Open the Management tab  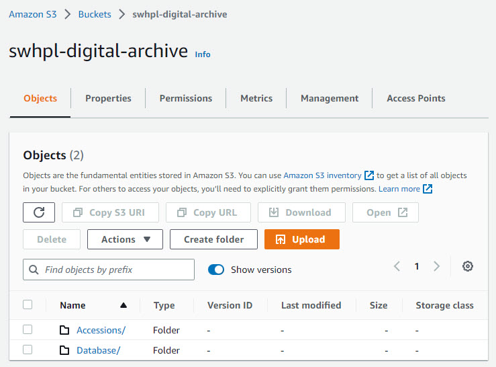(330, 98)
